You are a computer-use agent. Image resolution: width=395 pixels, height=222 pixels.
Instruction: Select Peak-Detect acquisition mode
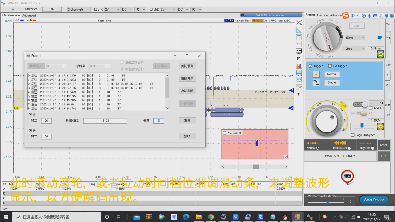(349, 148)
